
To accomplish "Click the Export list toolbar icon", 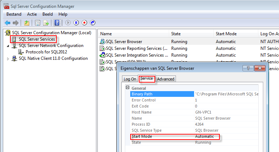I will coord(46,23).
